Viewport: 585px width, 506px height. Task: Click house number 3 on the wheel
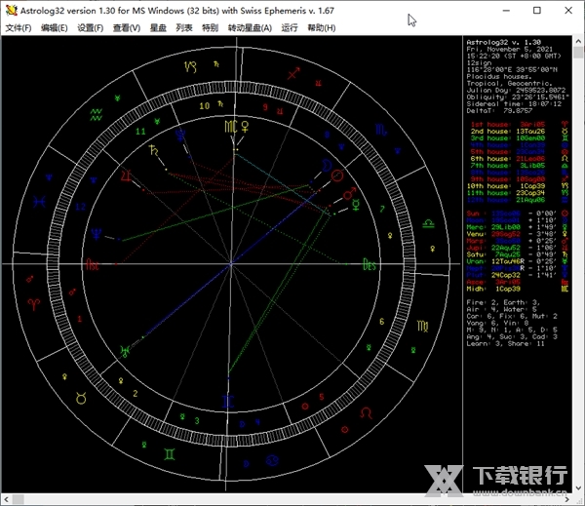tap(197, 421)
